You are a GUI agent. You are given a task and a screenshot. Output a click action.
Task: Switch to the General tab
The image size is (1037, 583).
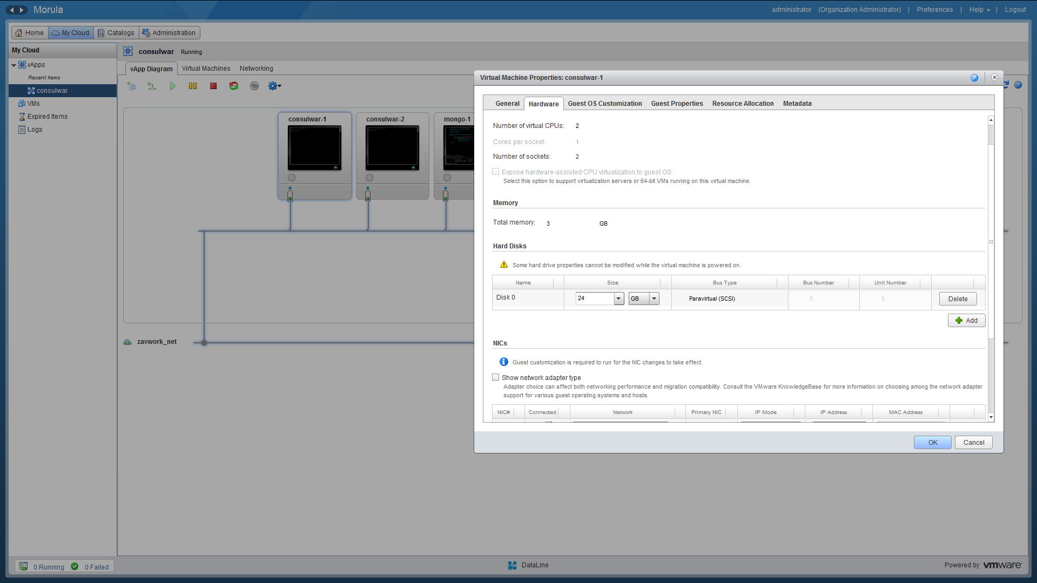coord(507,104)
